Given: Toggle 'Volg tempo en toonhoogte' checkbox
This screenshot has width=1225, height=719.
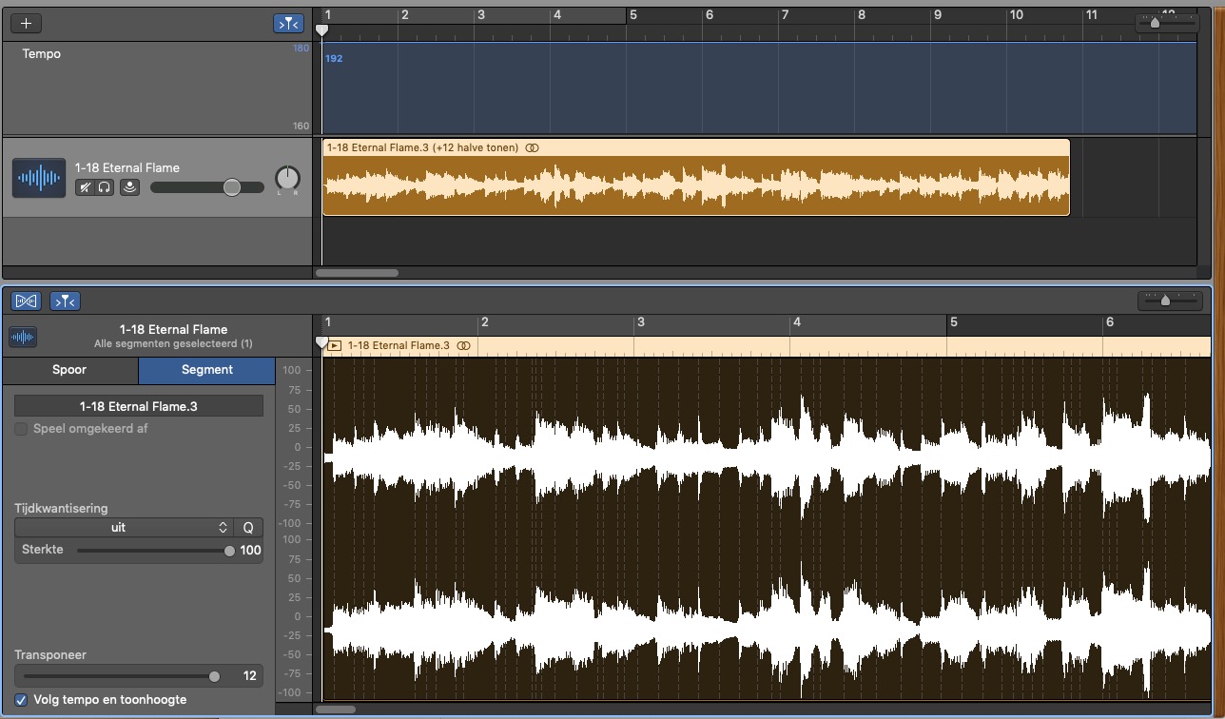Looking at the screenshot, I should point(21,700).
